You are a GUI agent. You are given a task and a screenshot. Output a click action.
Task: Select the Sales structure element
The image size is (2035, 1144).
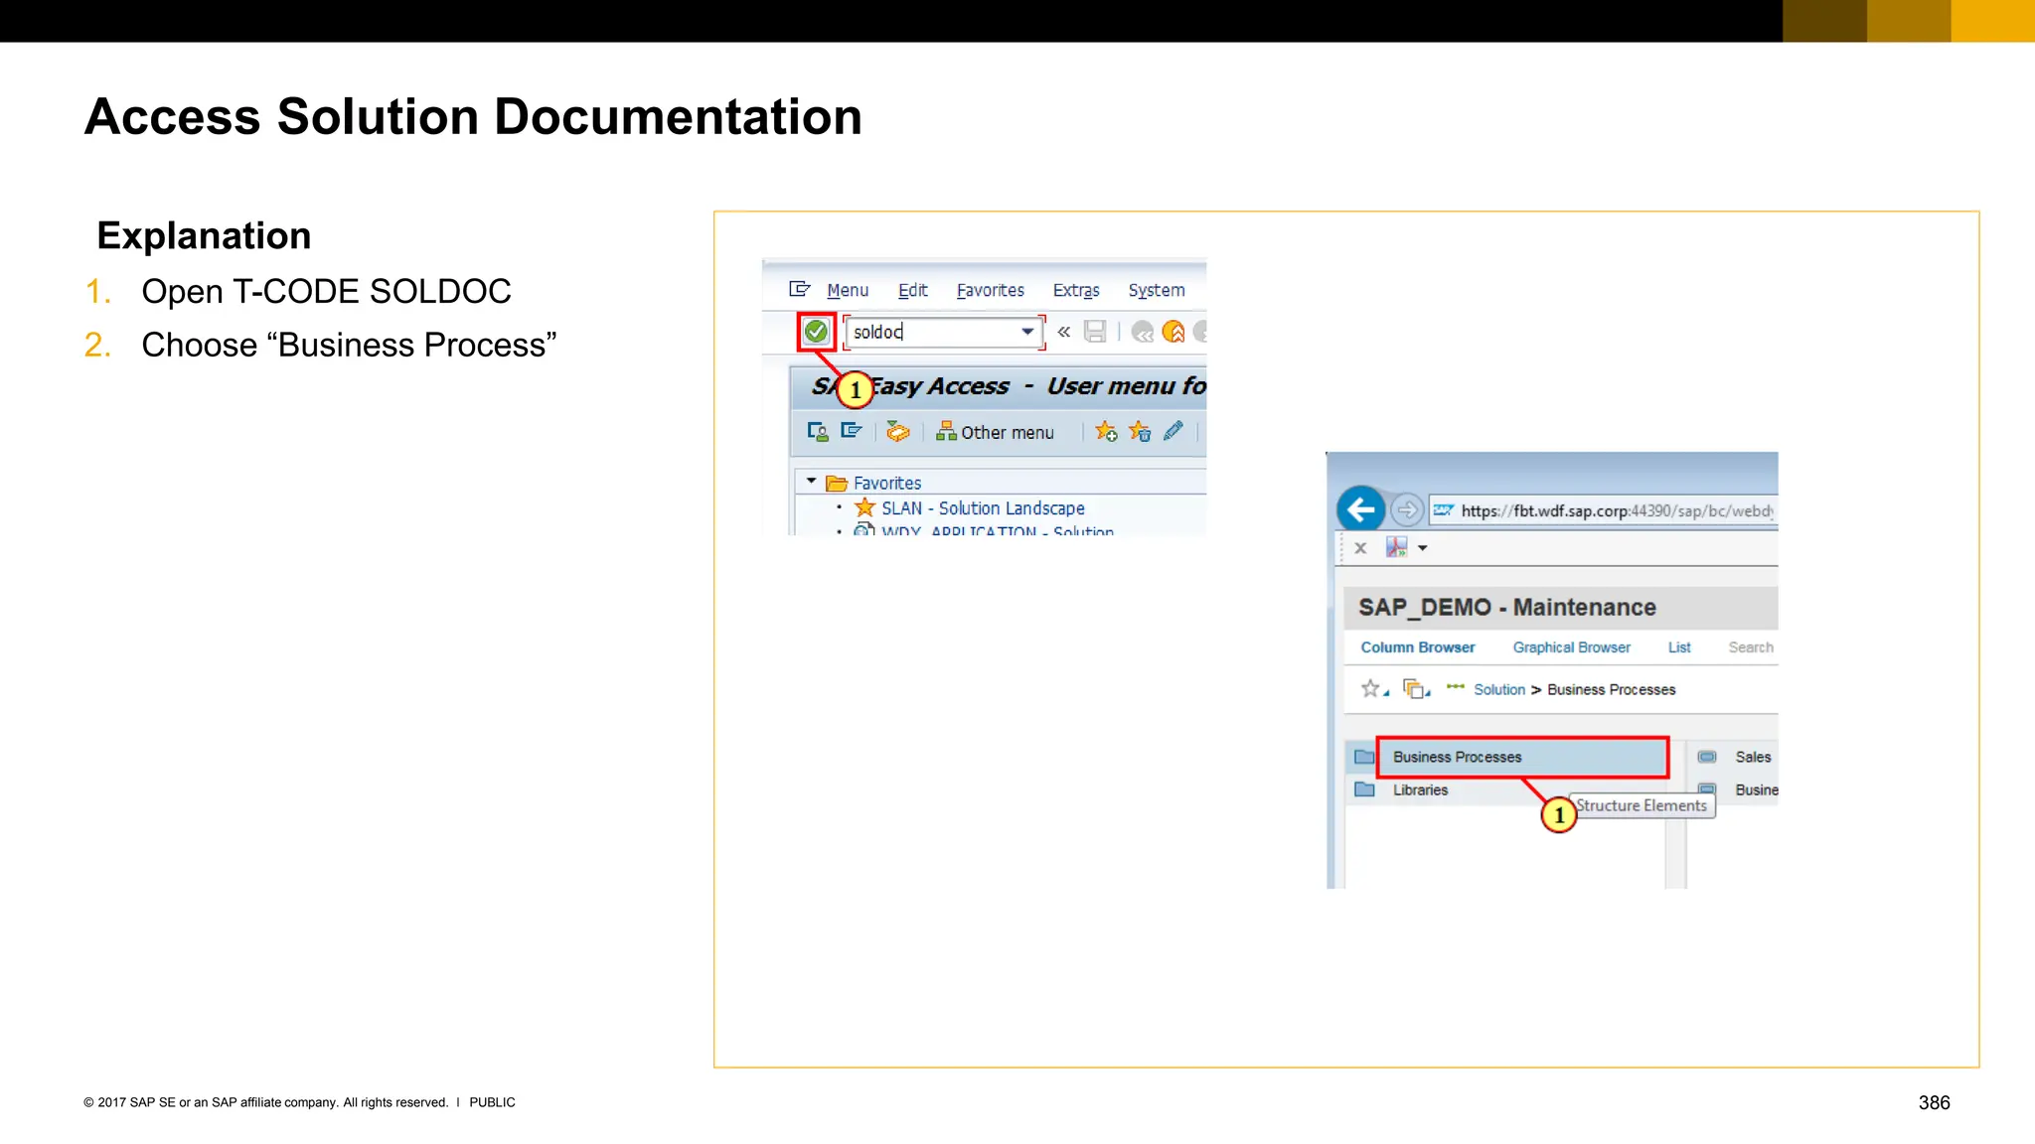coord(1753,757)
